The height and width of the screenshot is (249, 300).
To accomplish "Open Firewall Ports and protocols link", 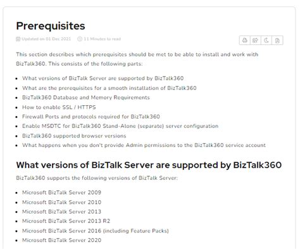I will (x=91, y=117).
